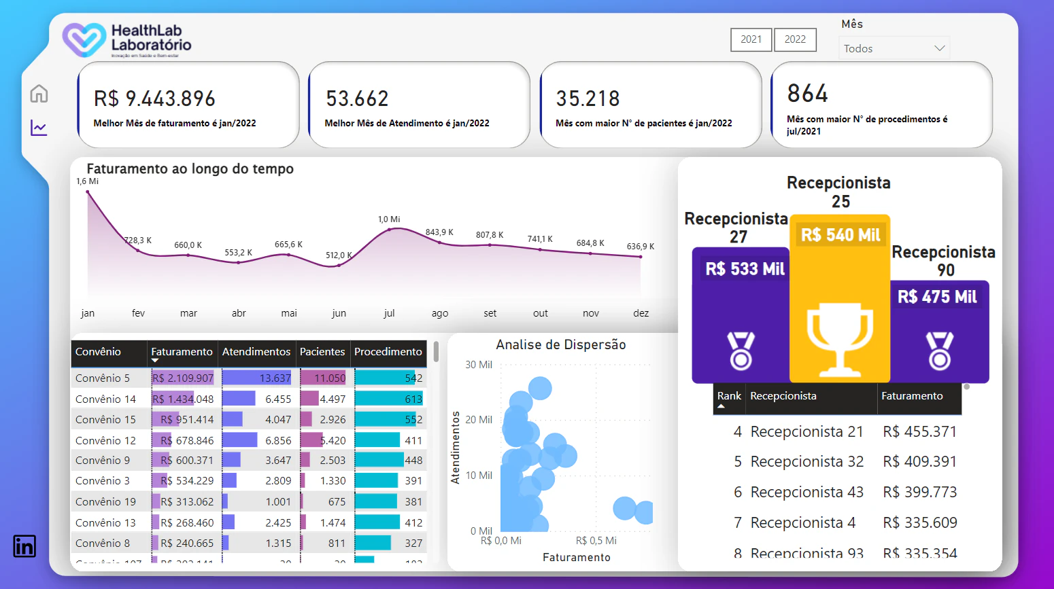The width and height of the screenshot is (1054, 589).
Task: Click the R$ 9.443.896 faturamento card
Action: [x=188, y=105]
